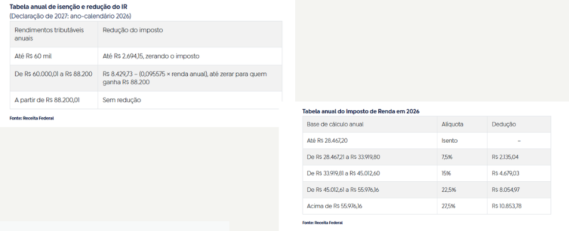Click 'Fonte: Receita Federal' under the income tax table
Viewport: 569px width, 231px height.
coord(322,222)
